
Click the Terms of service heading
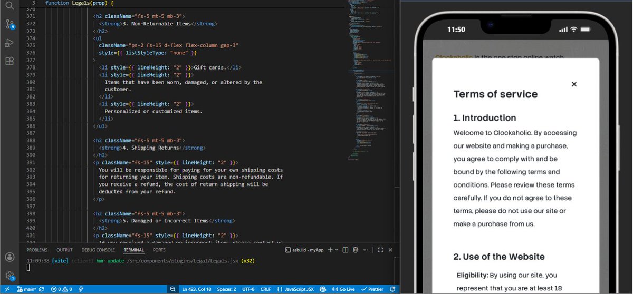pyautogui.click(x=495, y=94)
